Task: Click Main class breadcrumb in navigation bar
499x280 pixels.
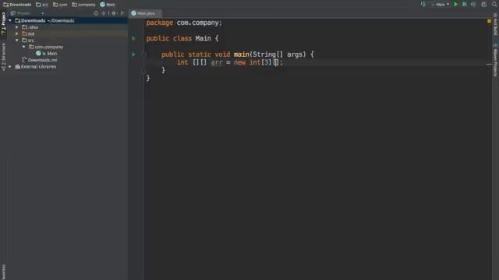Action: [108, 5]
